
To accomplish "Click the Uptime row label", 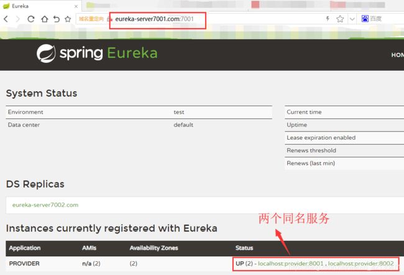I will click(x=297, y=125).
